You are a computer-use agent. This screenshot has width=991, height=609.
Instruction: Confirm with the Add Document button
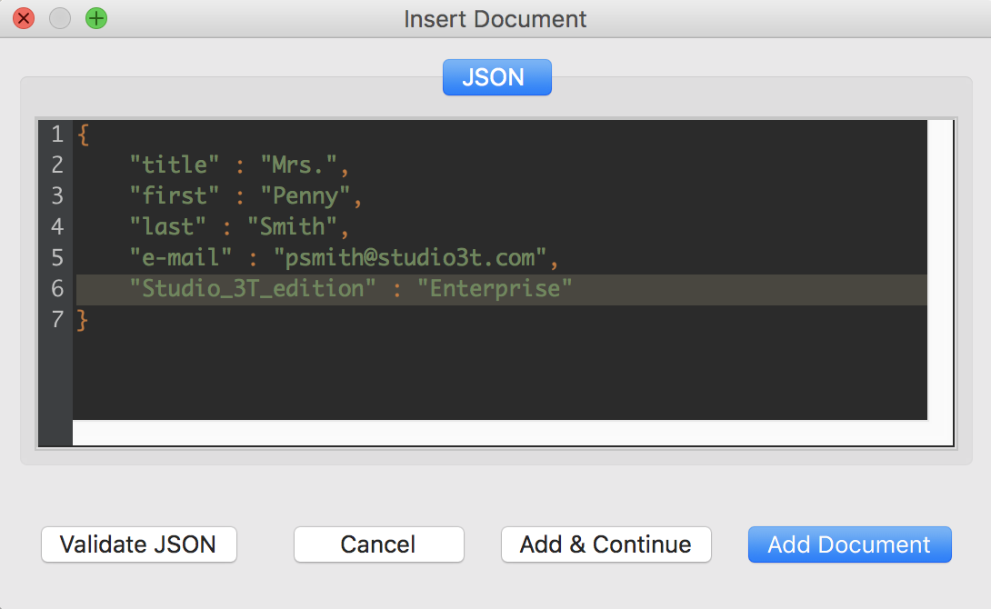tap(849, 544)
